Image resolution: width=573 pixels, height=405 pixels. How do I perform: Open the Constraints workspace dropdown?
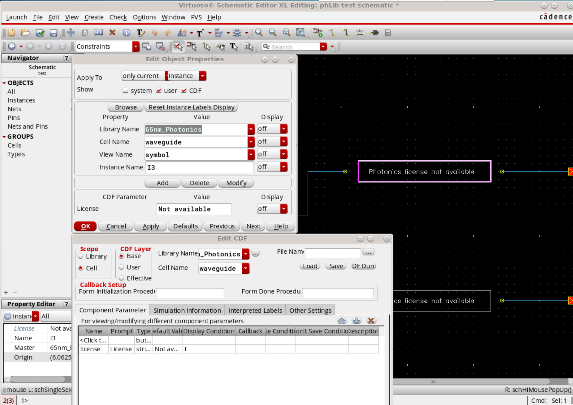click(x=136, y=46)
